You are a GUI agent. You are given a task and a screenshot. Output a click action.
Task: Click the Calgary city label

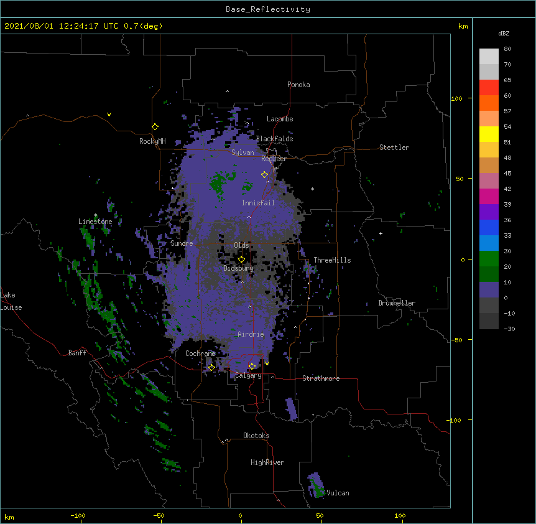click(248, 375)
